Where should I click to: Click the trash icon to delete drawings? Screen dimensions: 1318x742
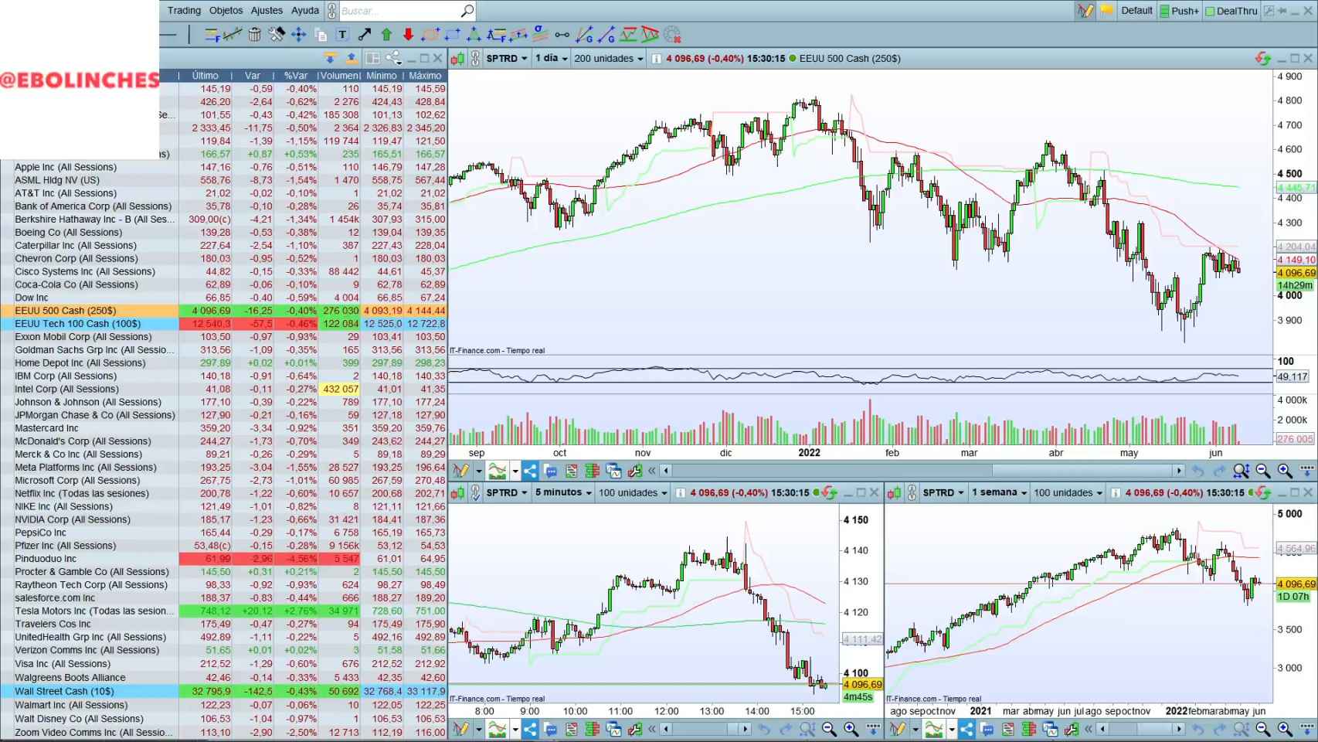click(253, 34)
